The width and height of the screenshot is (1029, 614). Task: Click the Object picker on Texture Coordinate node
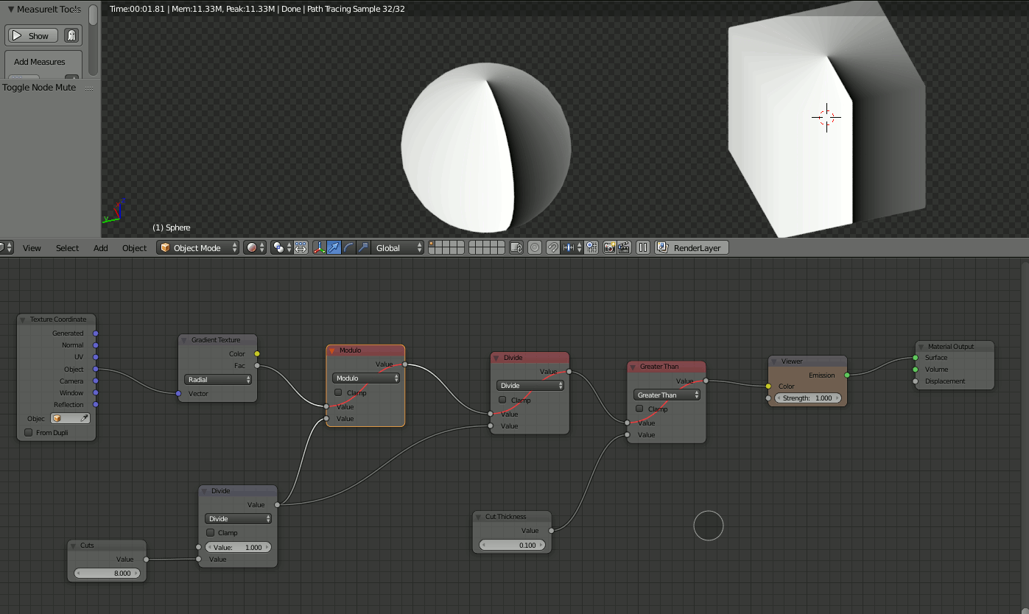(x=70, y=417)
